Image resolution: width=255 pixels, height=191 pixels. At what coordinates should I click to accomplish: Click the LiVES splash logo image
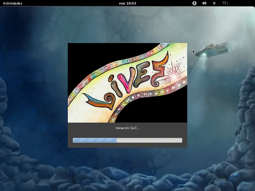(127, 83)
